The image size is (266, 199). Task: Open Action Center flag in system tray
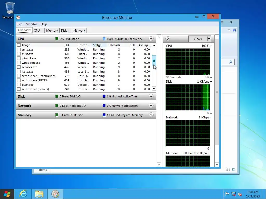[227, 194]
